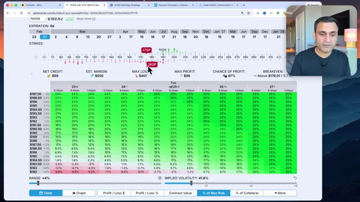Click the $197.50 price row label
Image resolution: width=360 pixels, height=202 pixels.
point(35,94)
